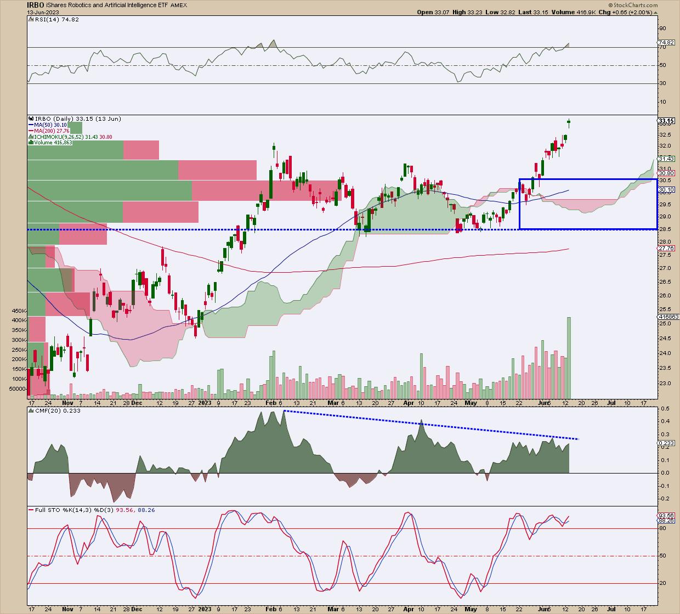The height and width of the screenshot is (614, 680).
Task: Click the red line marker for MA(200)
Action: [x=31, y=131]
